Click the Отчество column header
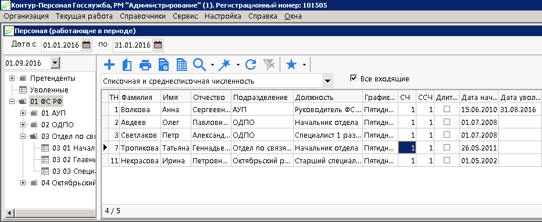Image resolution: width=542 pixels, height=222 pixels. click(211, 97)
